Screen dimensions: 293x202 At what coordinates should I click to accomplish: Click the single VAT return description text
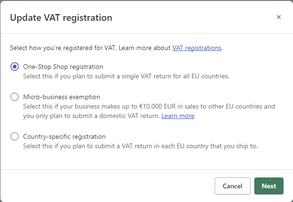pyautogui.click(x=126, y=76)
